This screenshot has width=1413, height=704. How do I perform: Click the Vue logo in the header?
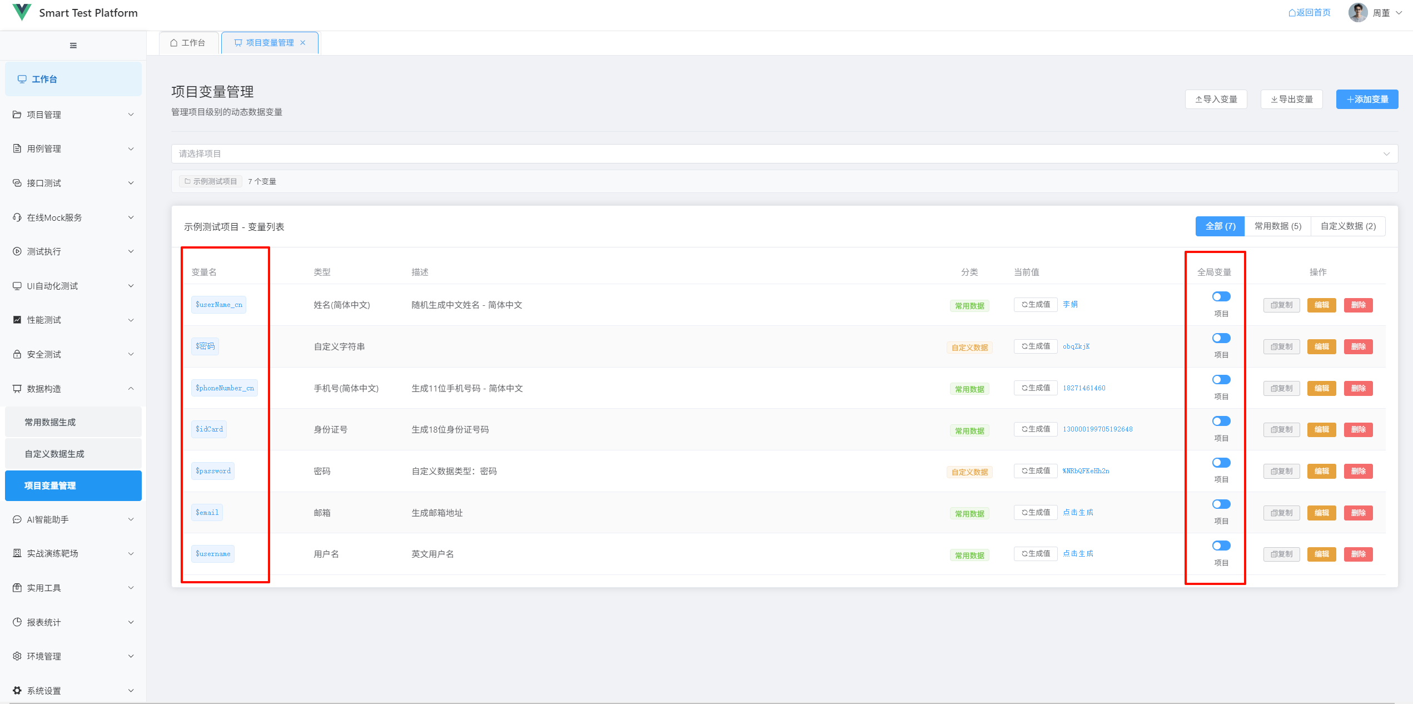click(x=22, y=12)
